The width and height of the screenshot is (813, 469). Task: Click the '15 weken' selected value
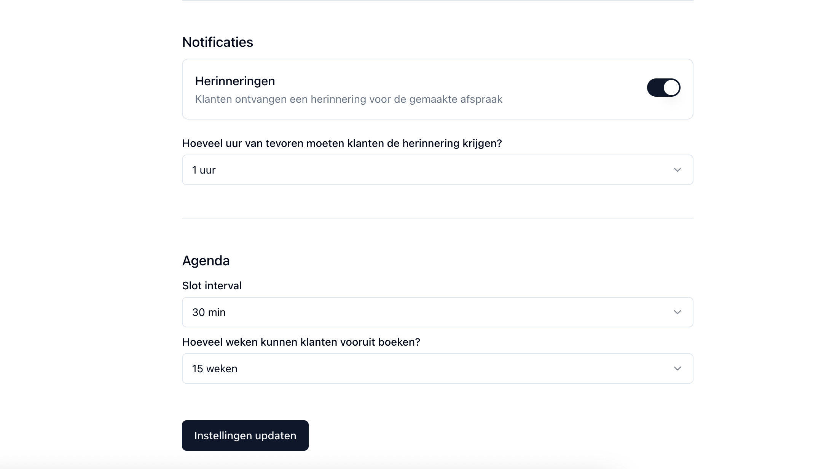click(x=215, y=368)
